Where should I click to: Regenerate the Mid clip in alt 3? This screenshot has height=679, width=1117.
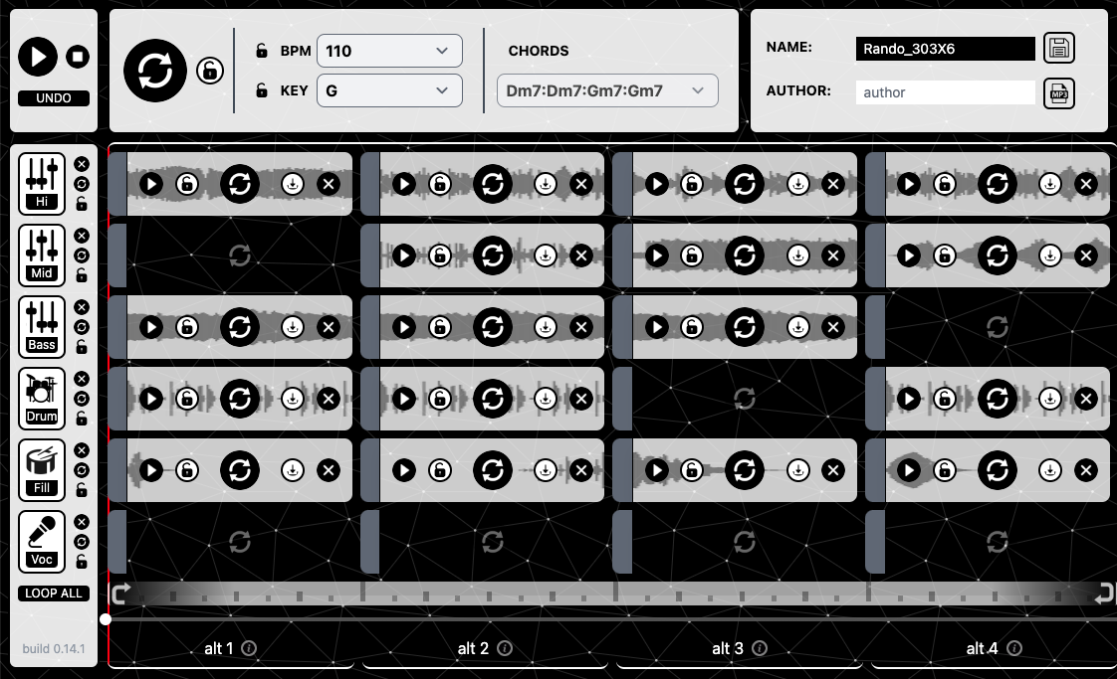(745, 255)
